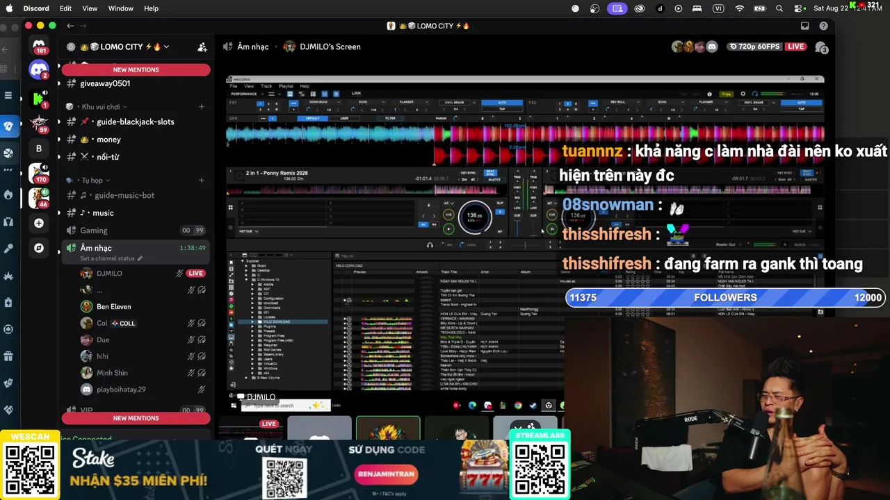Viewport: 890px width, 500px height.
Task: Open macOS Control Center icon
Action: (798, 8)
